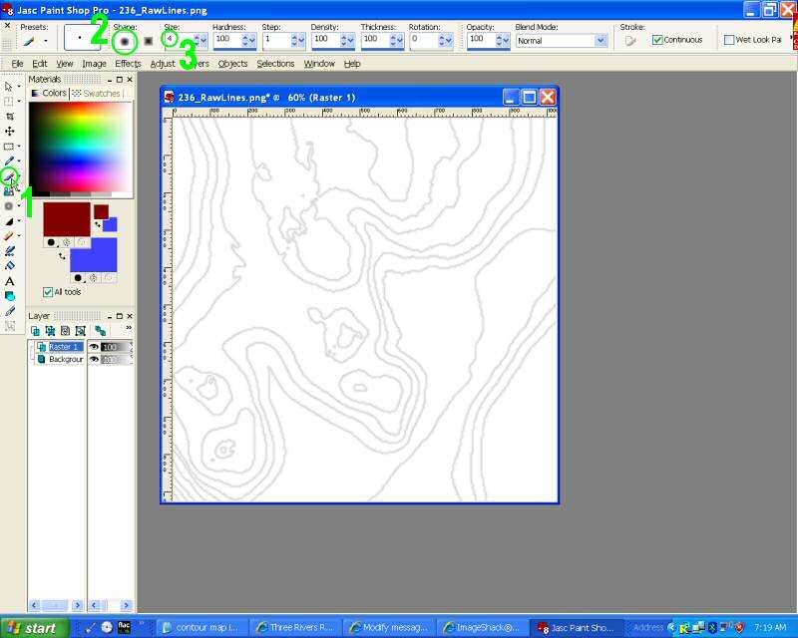Toggle the Continuous stroke checkbox

(x=657, y=40)
